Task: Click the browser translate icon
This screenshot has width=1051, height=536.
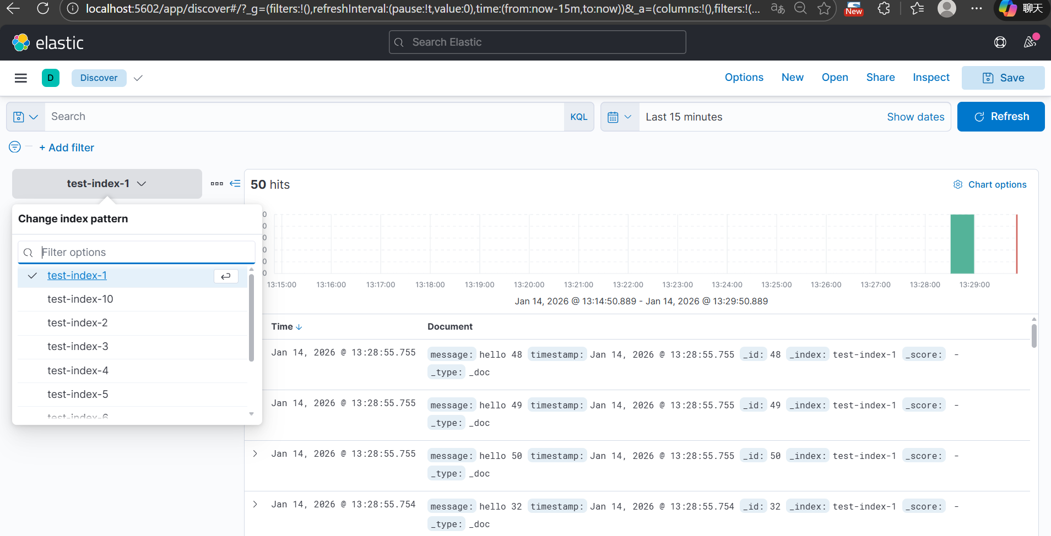Action: click(778, 8)
